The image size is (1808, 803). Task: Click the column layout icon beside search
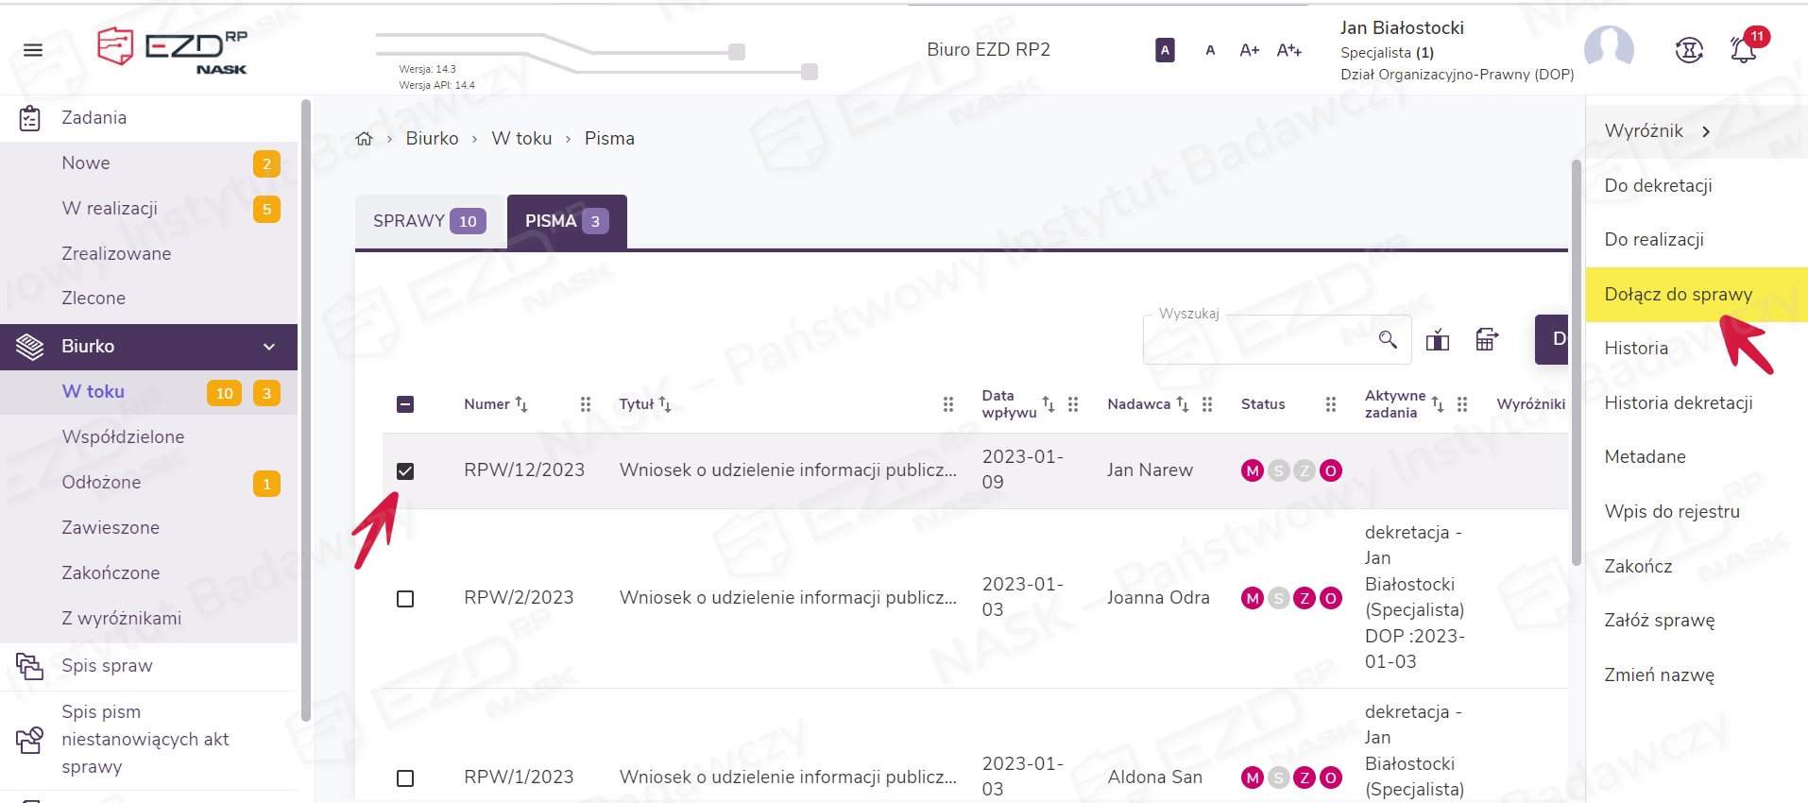point(1437,340)
